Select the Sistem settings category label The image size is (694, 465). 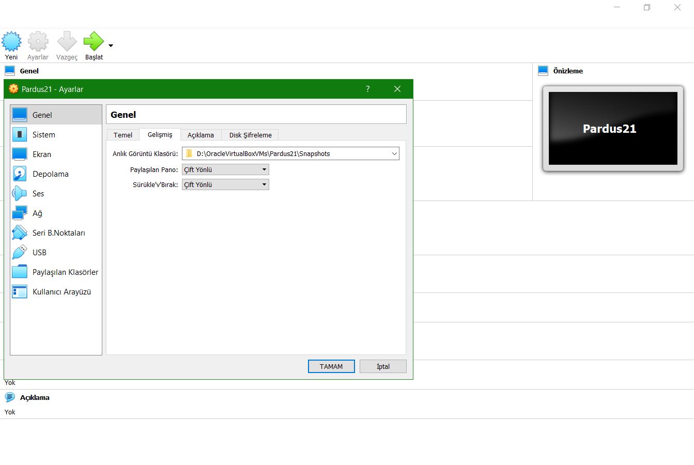[44, 135]
